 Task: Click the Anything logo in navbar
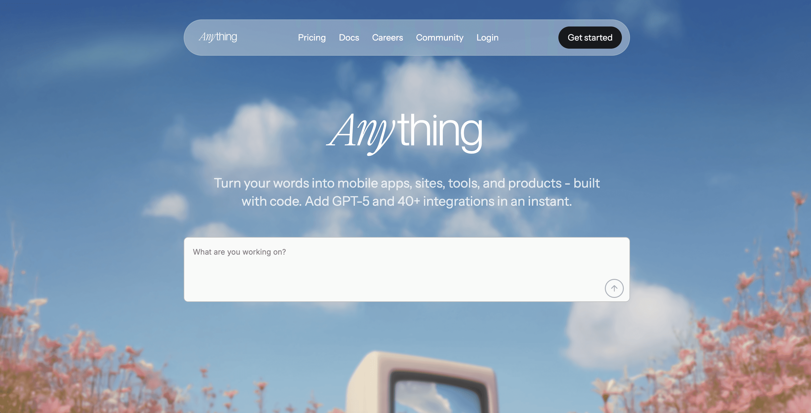click(218, 37)
